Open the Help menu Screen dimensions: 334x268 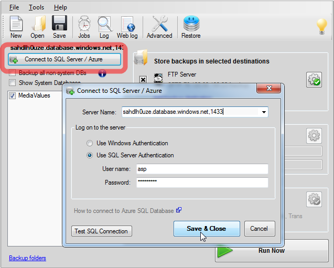[60, 7]
